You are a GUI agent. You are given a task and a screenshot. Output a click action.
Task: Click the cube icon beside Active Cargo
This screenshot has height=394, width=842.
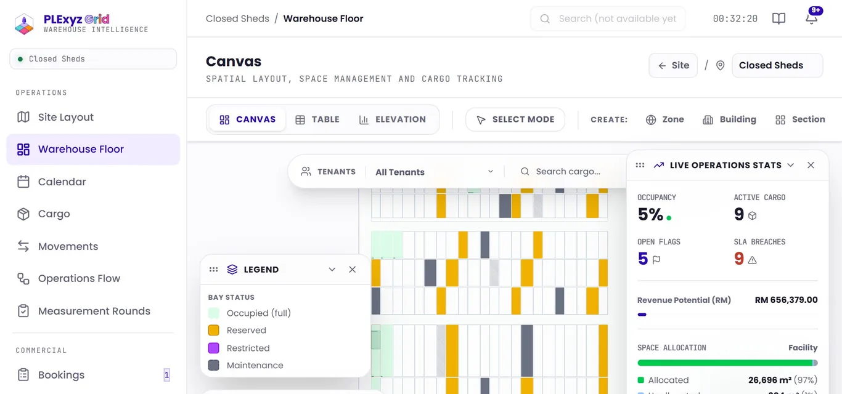coord(752,215)
